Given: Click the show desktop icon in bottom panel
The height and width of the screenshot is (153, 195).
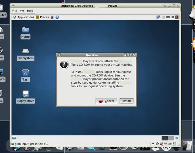Looking at the screenshot, I should pos(14,138).
